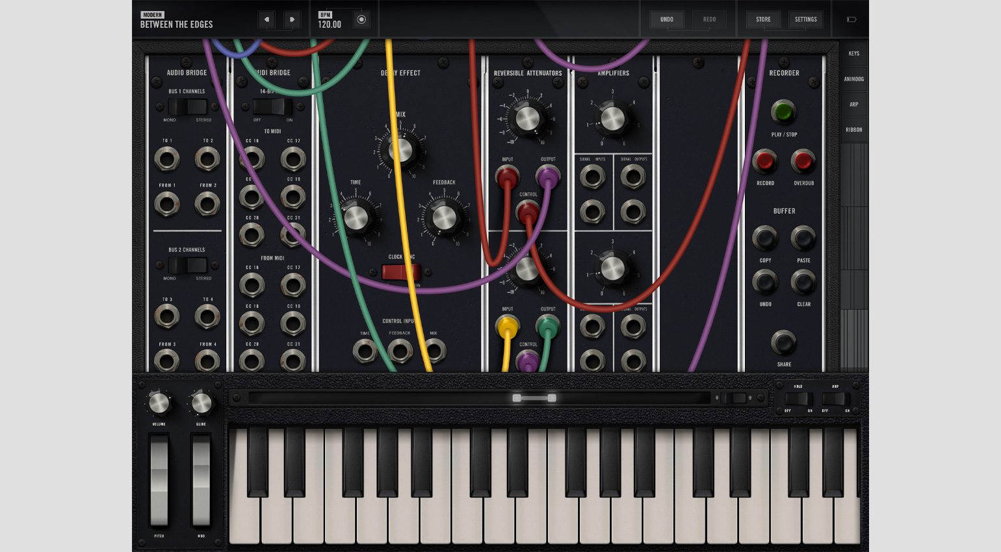The height and width of the screenshot is (552, 1001).
Task: Select the red plug in upper attenuator INPUT
Action: click(507, 177)
